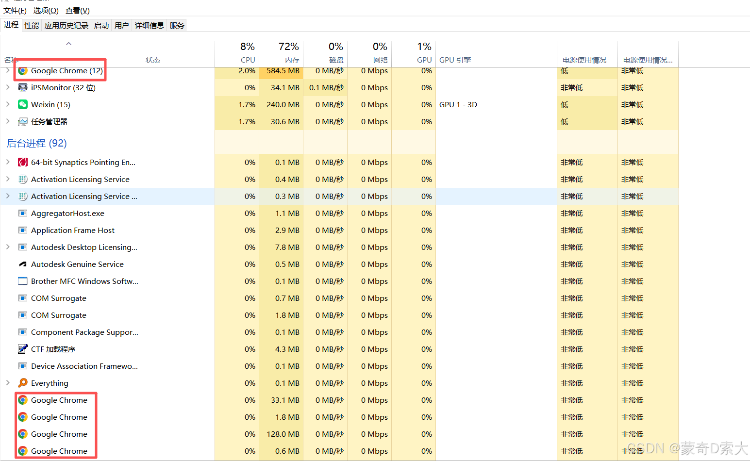Sort processes by CPU column

pyautogui.click(x=237, y=53)
